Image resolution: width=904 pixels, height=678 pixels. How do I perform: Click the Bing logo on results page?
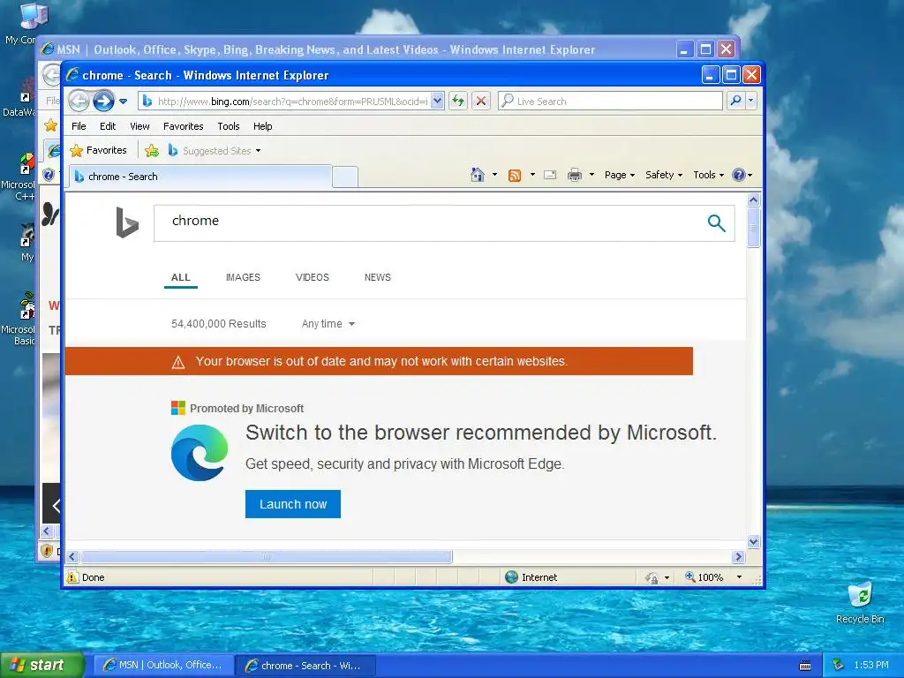(x=127, y=222)
